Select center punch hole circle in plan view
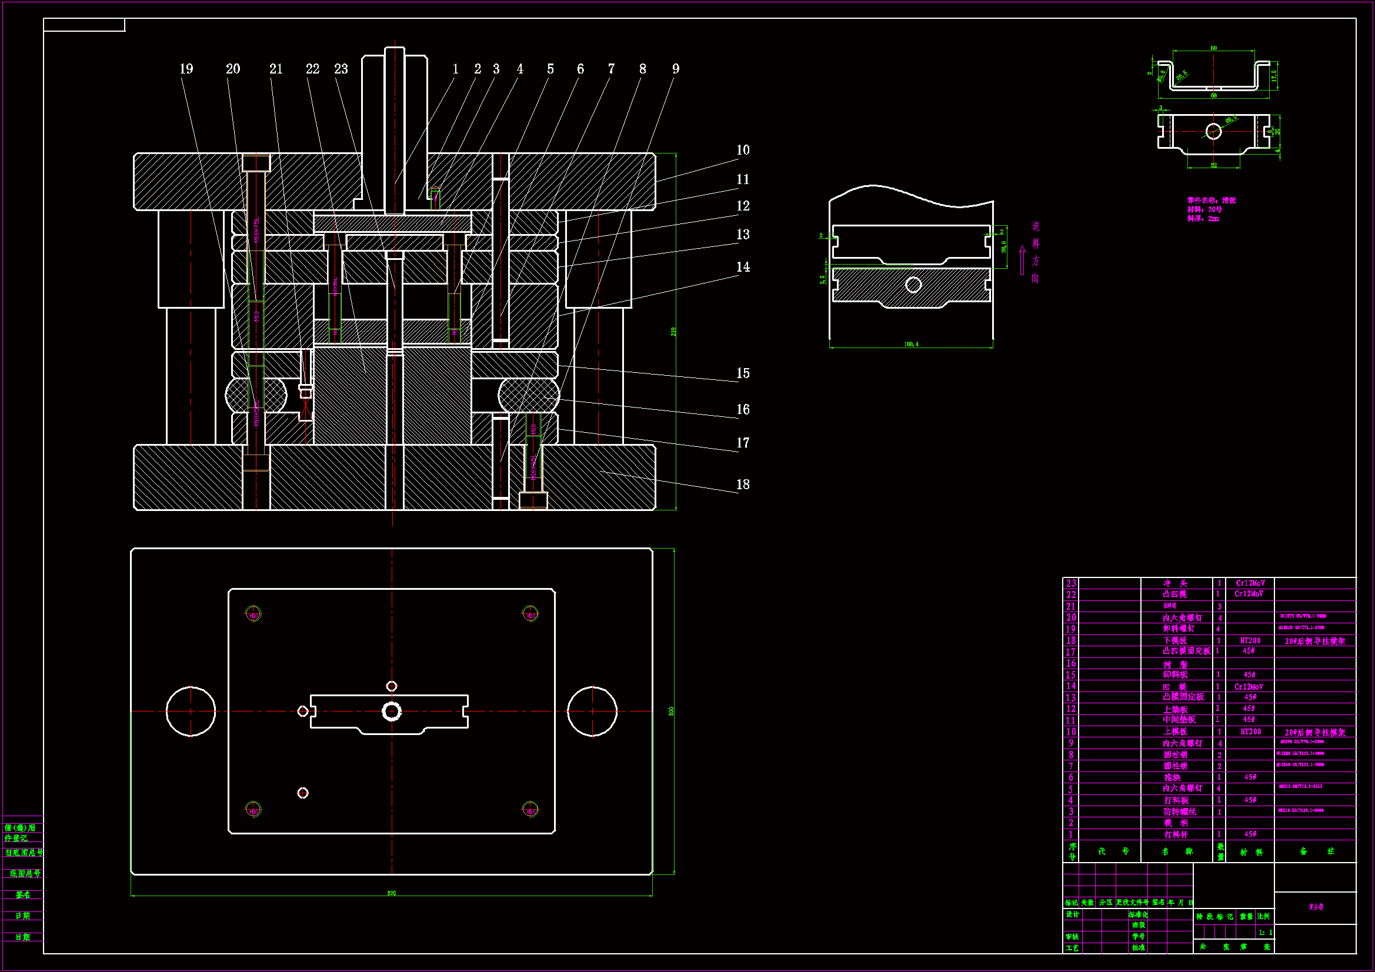Screen dimensions: 1375x972 [x=392, y=712]
